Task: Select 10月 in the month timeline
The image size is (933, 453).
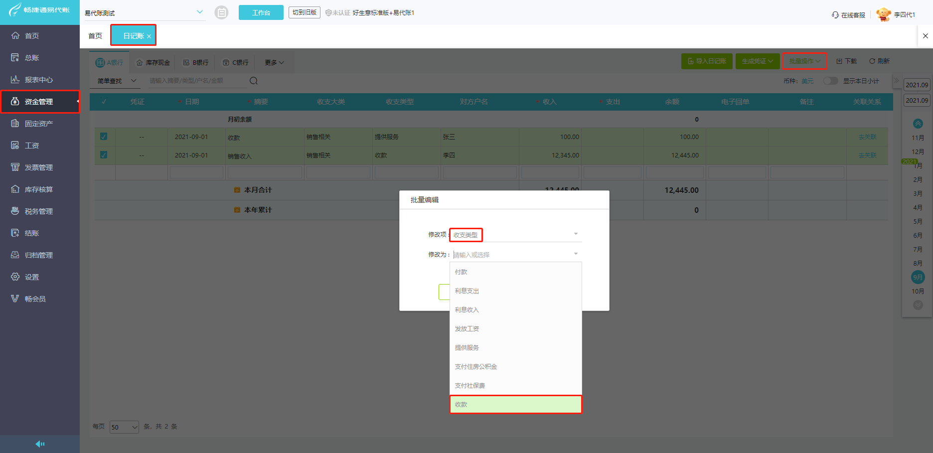Action: pos(918,292)
